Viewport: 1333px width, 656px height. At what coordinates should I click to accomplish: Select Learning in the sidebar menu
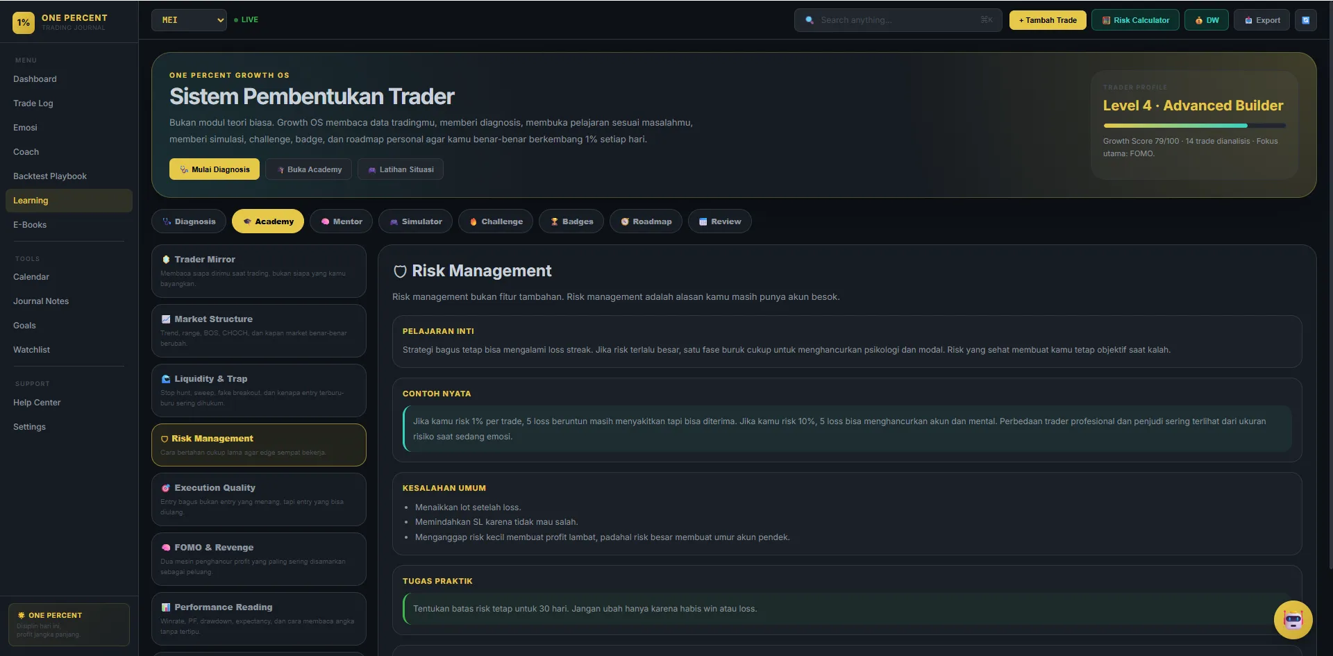click(x=69, y=201)
